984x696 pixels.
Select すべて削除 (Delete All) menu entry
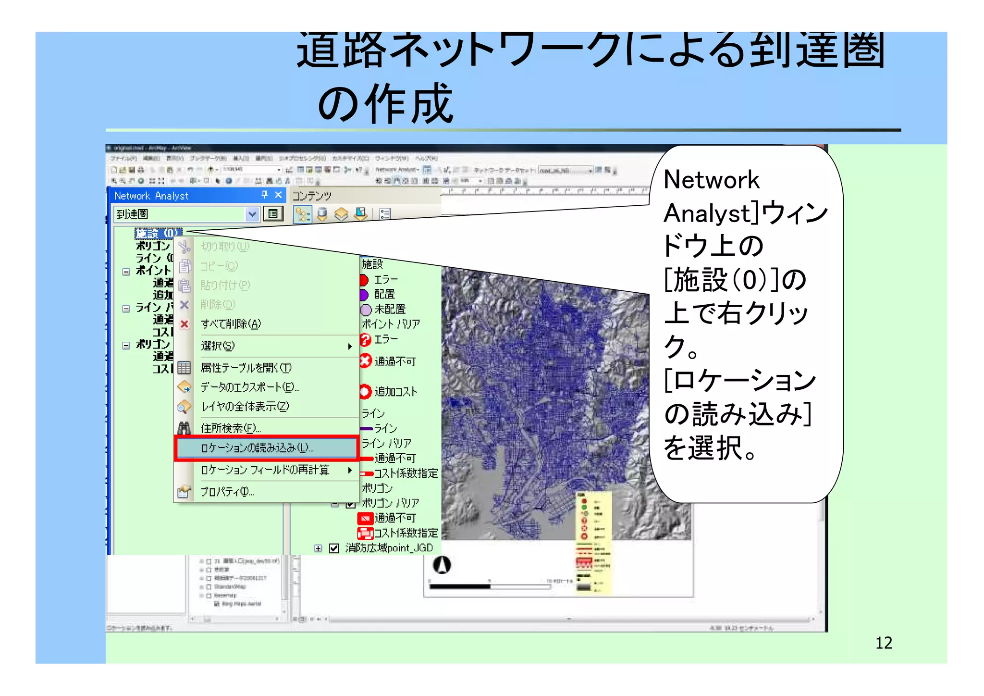tap(267, 324)
